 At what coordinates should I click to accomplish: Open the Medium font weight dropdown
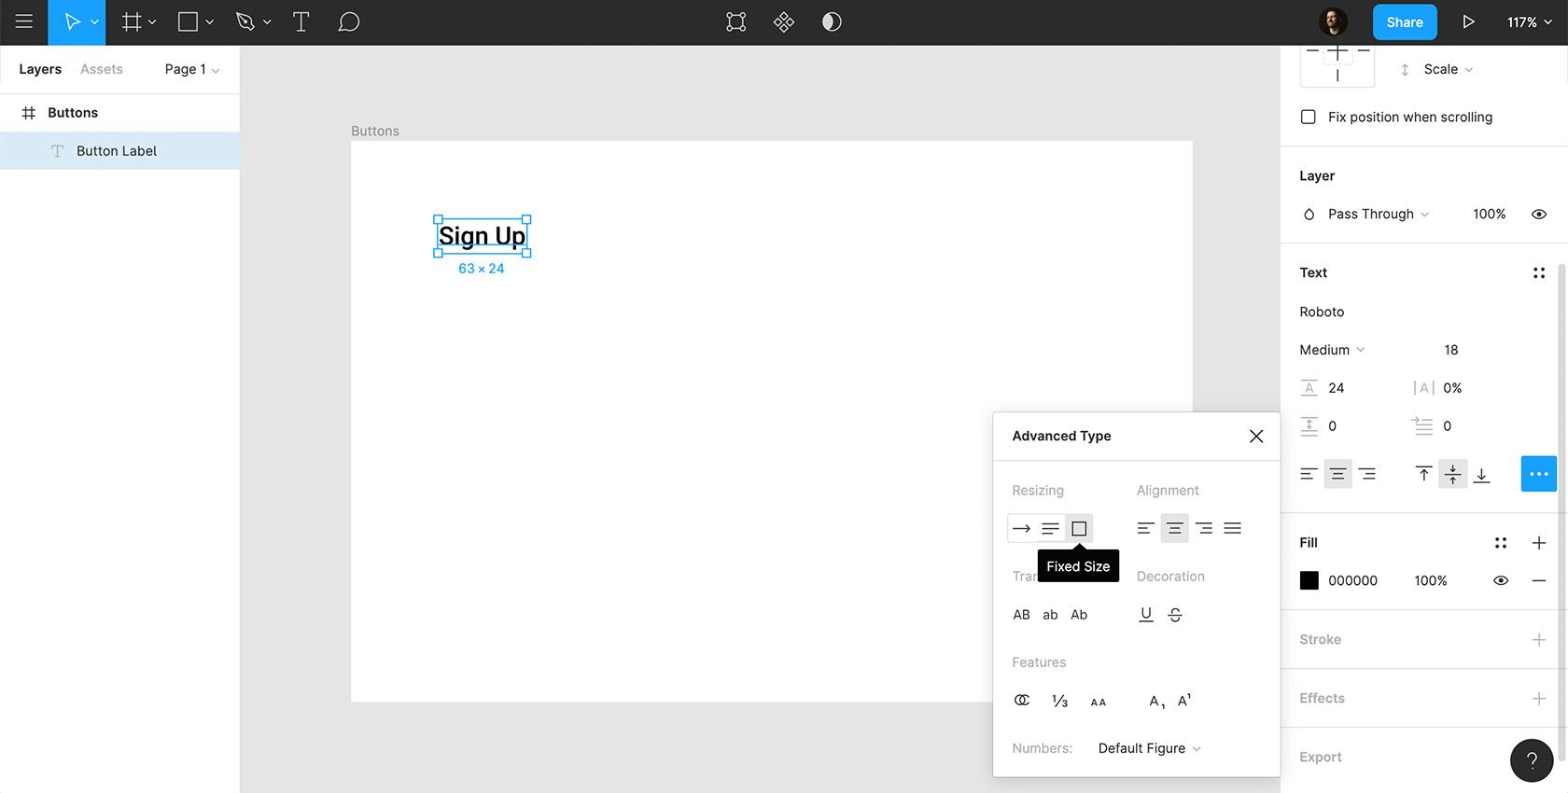coord(1332,350)
